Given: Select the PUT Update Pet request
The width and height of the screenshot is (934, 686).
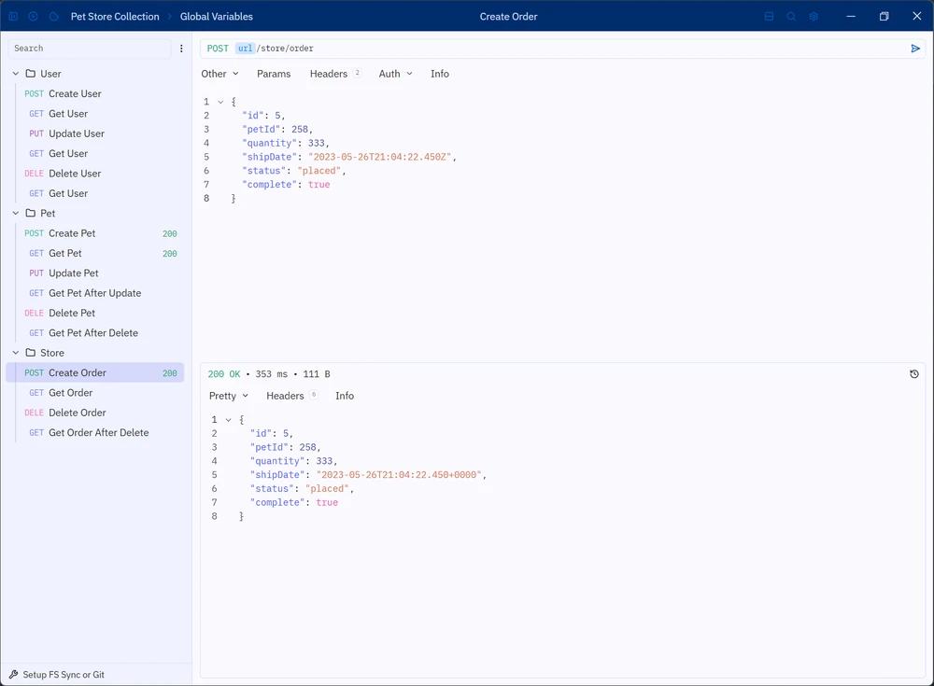Looking at the screenshot, I should tap(95, 273).
